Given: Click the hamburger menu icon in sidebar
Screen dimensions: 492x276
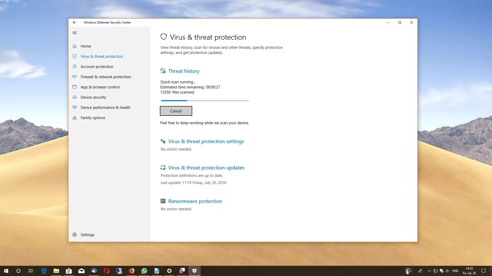Looking at the screenshot, I should coord(75,33).
